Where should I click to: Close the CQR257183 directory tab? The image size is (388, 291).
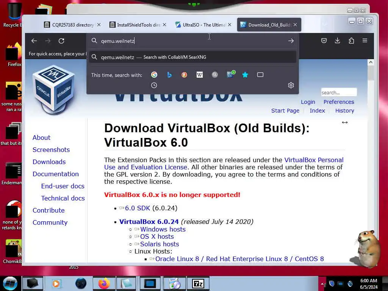coord(99,25)
